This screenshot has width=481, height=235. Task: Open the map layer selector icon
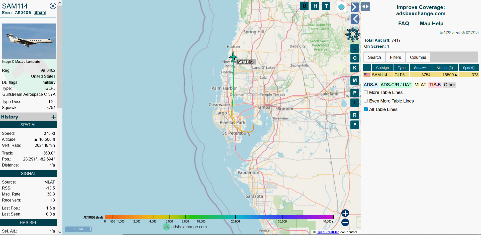pos(341,7)
